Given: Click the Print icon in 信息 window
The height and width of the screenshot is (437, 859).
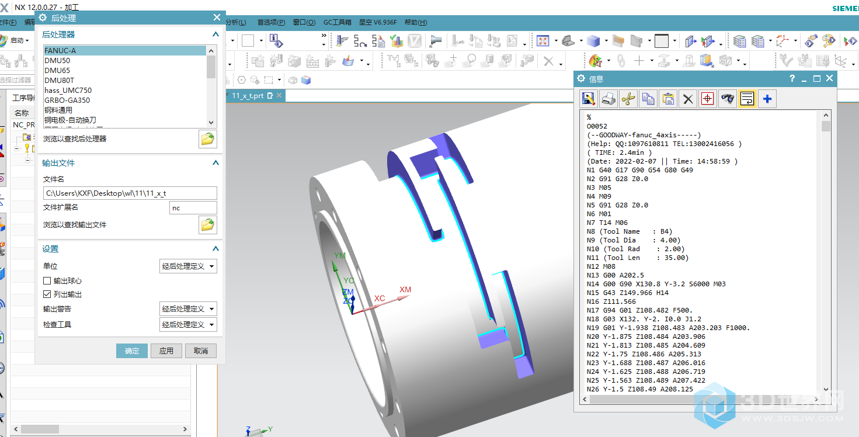Looking at the screenshot, I should point(608,99).
